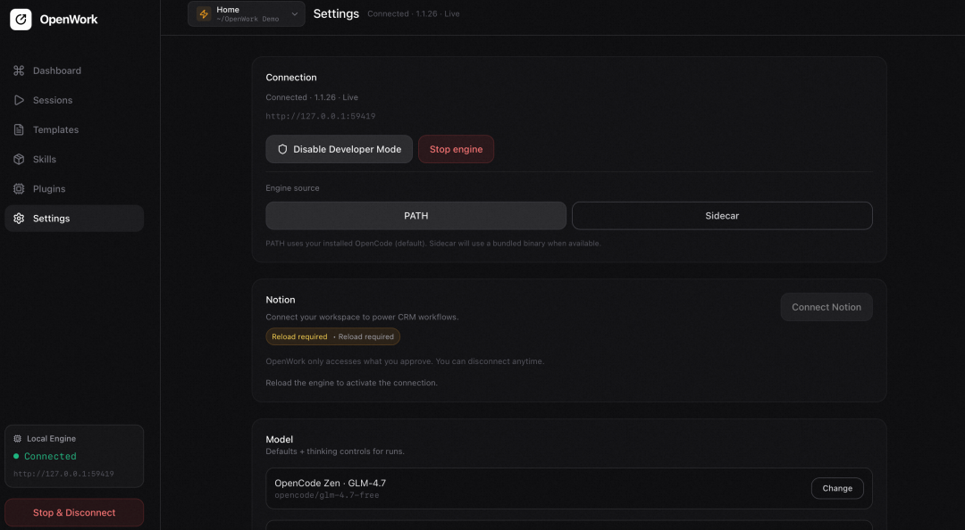Click the Templates document icon
This screenshot has width=965, height=530.
(19, 129)
